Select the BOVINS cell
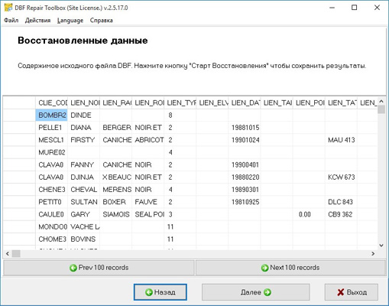The image size is (389, 306). 84,239
